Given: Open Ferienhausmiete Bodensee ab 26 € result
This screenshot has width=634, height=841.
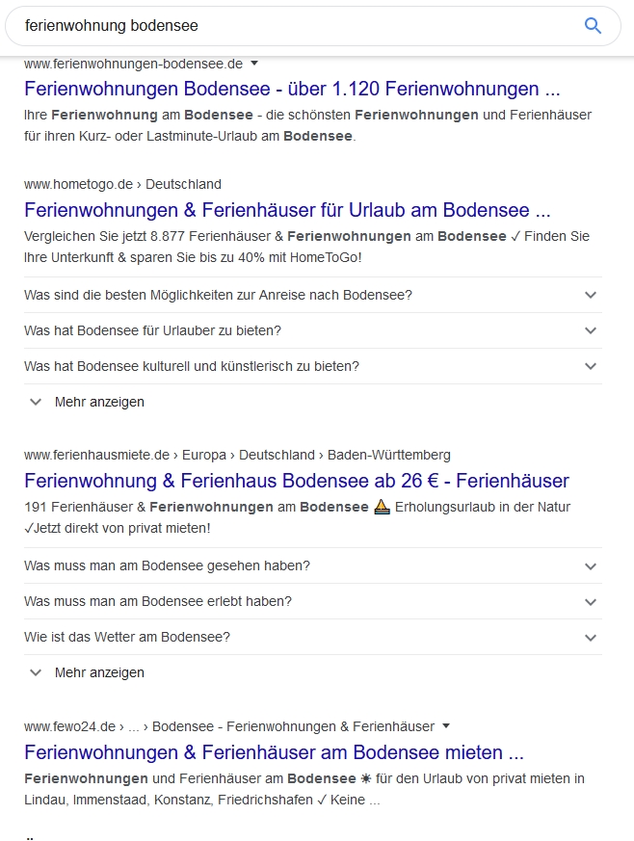Looking at the screenshot, I should tap(297, 481).
